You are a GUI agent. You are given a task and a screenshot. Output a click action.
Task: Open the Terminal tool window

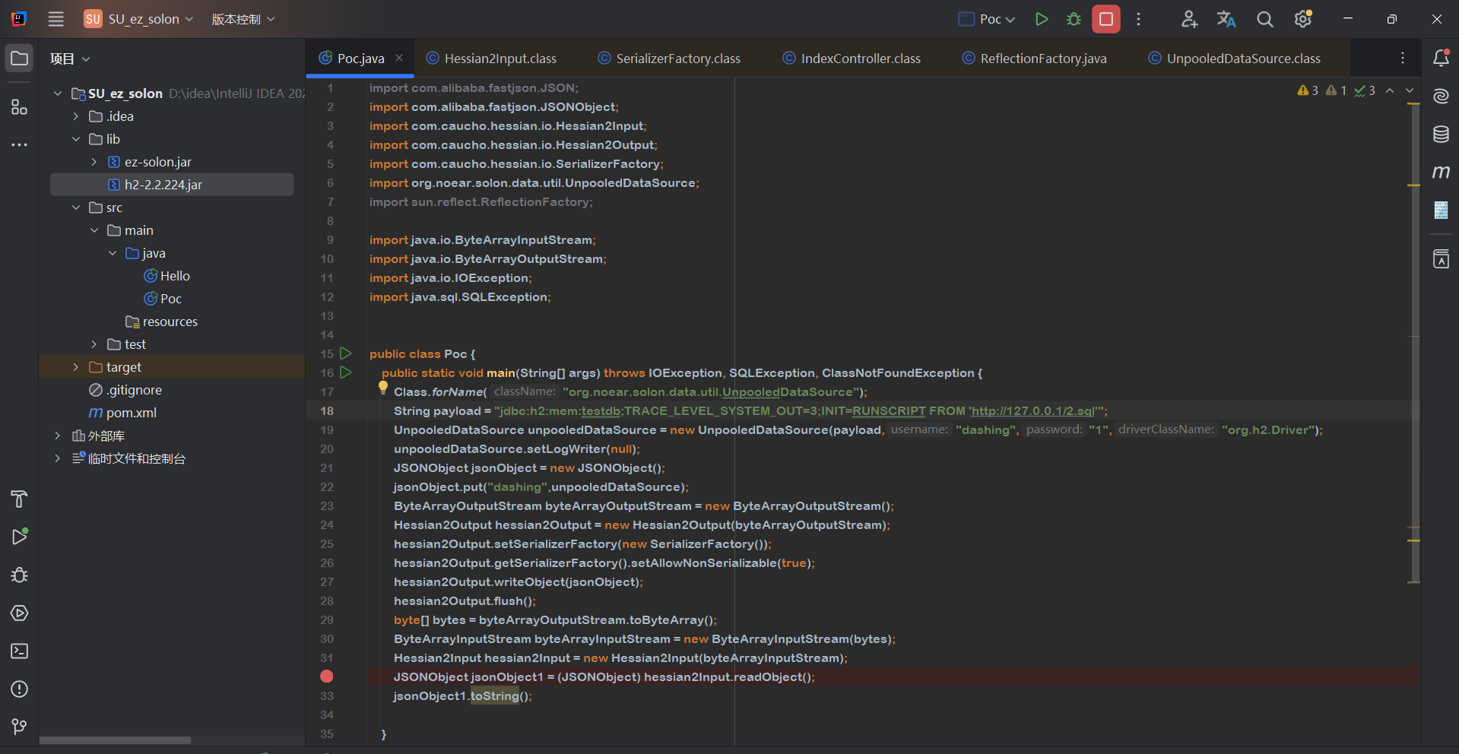click(x=20, y=651)
